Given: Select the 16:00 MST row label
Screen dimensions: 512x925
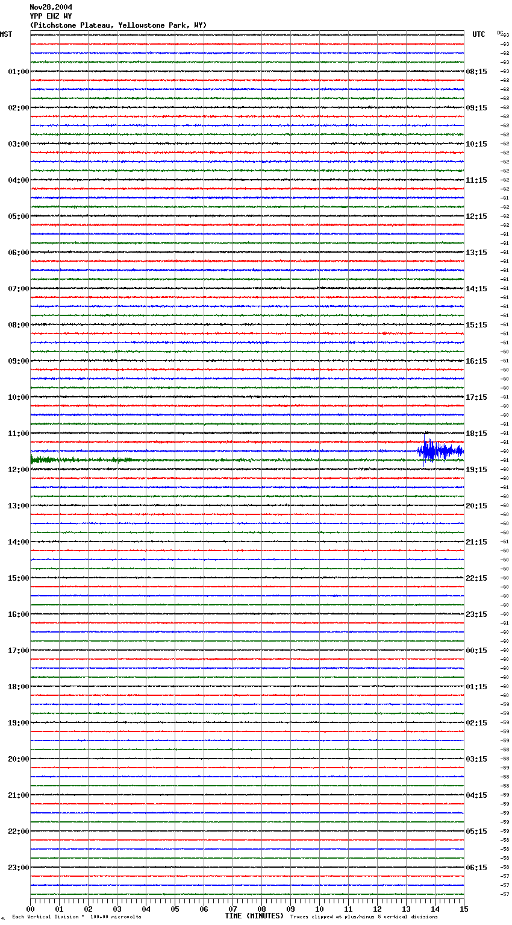Looking at the screenshot, I should tap(19, 614).
